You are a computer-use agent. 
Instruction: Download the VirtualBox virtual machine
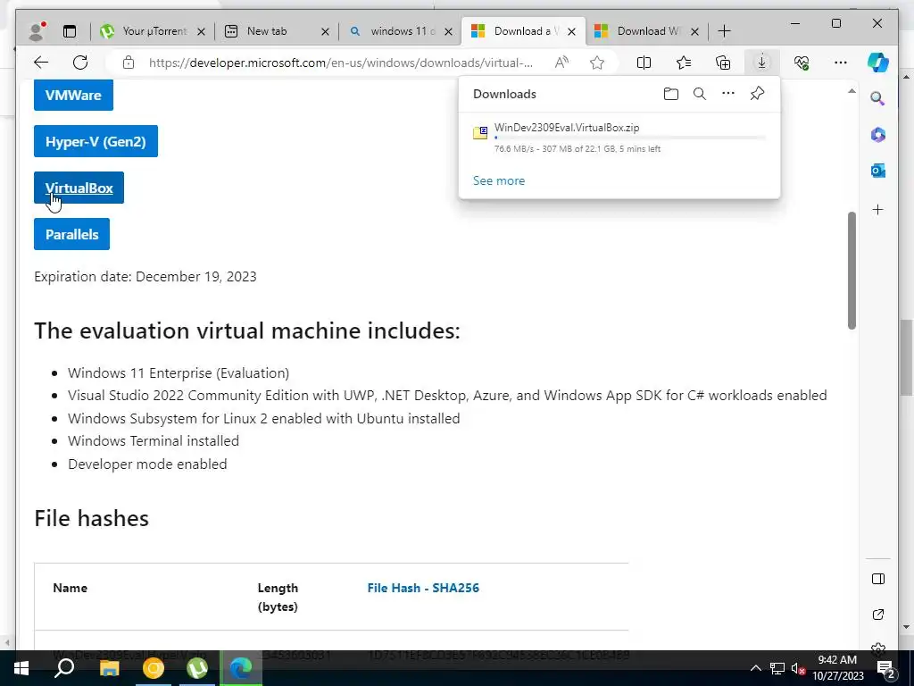click(x=79, y=188)
